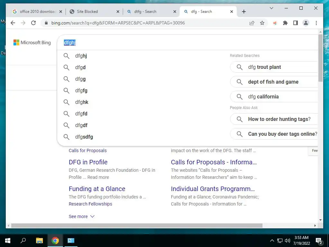Open 'Can you buy deer tags online?'
The width and height of the screenshot is (329, 247).
click(274, 134)
